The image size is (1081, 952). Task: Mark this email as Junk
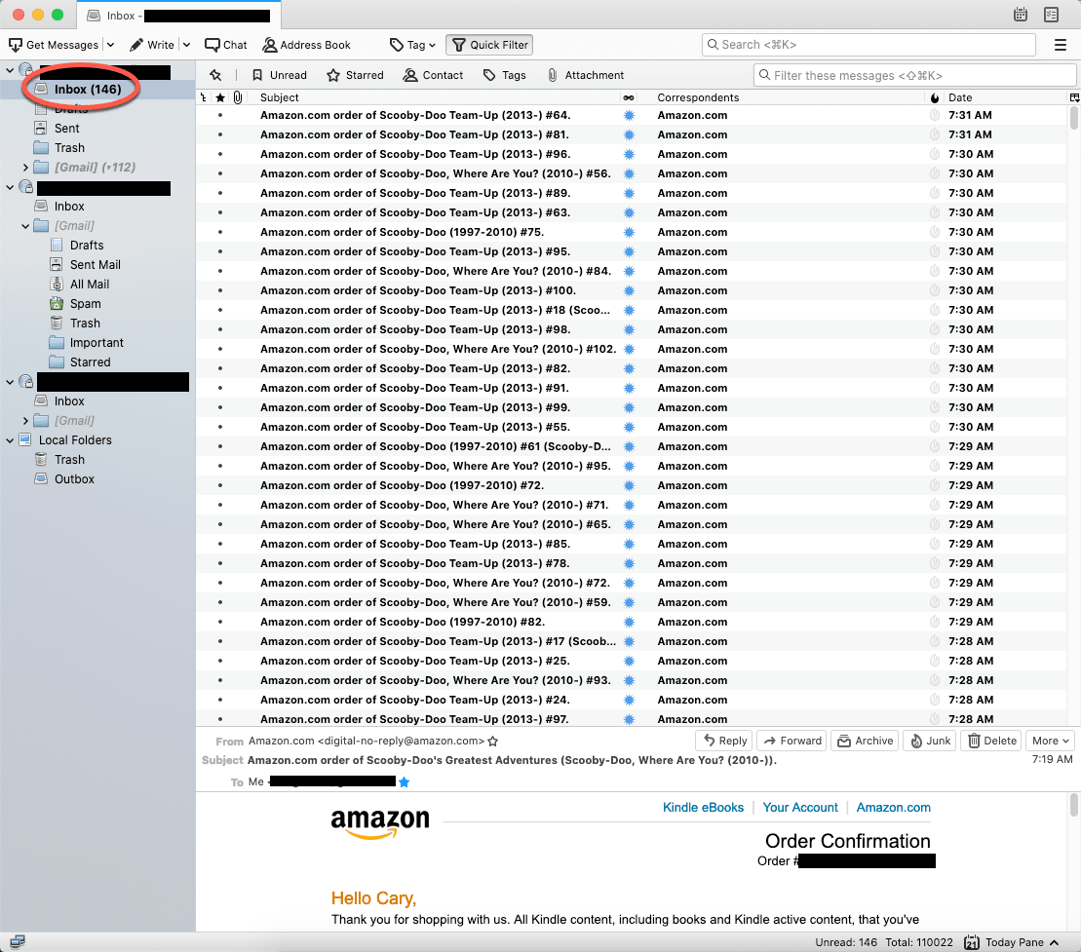point(929,741)
